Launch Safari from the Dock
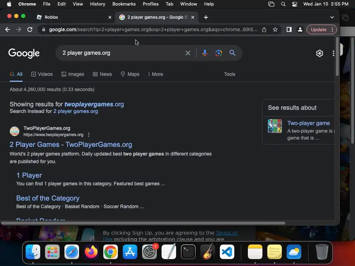 pyautogui.click(x=72, y=252)
